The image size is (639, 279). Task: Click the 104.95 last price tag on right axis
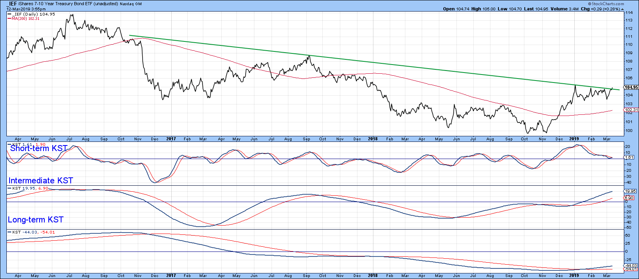coord(631,87)
